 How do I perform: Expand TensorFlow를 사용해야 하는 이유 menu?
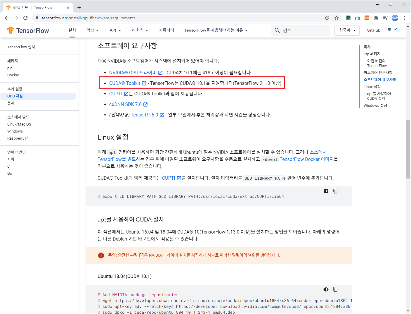tap(216, 30)
